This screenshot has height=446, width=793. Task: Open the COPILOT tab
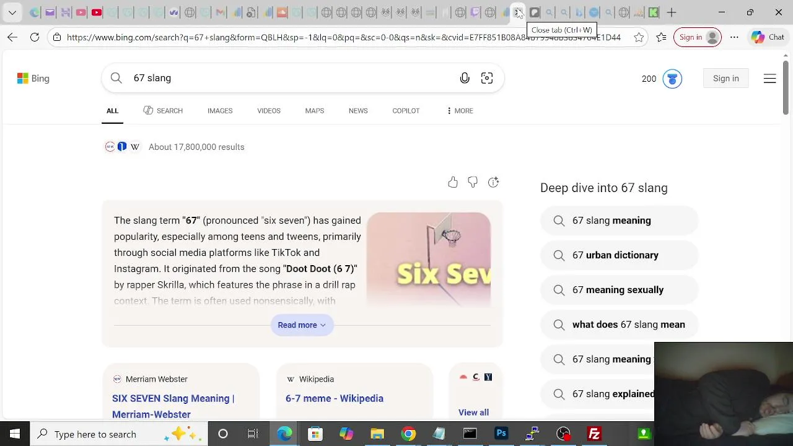[406, 111]
